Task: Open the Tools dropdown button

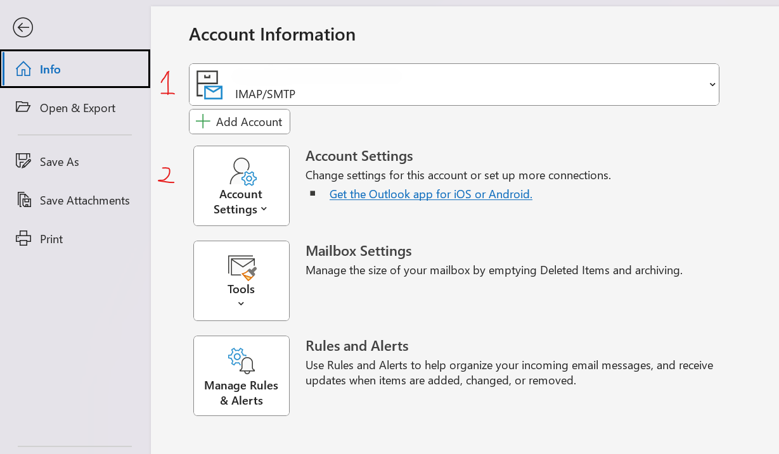Action: [x=241, y=281]
